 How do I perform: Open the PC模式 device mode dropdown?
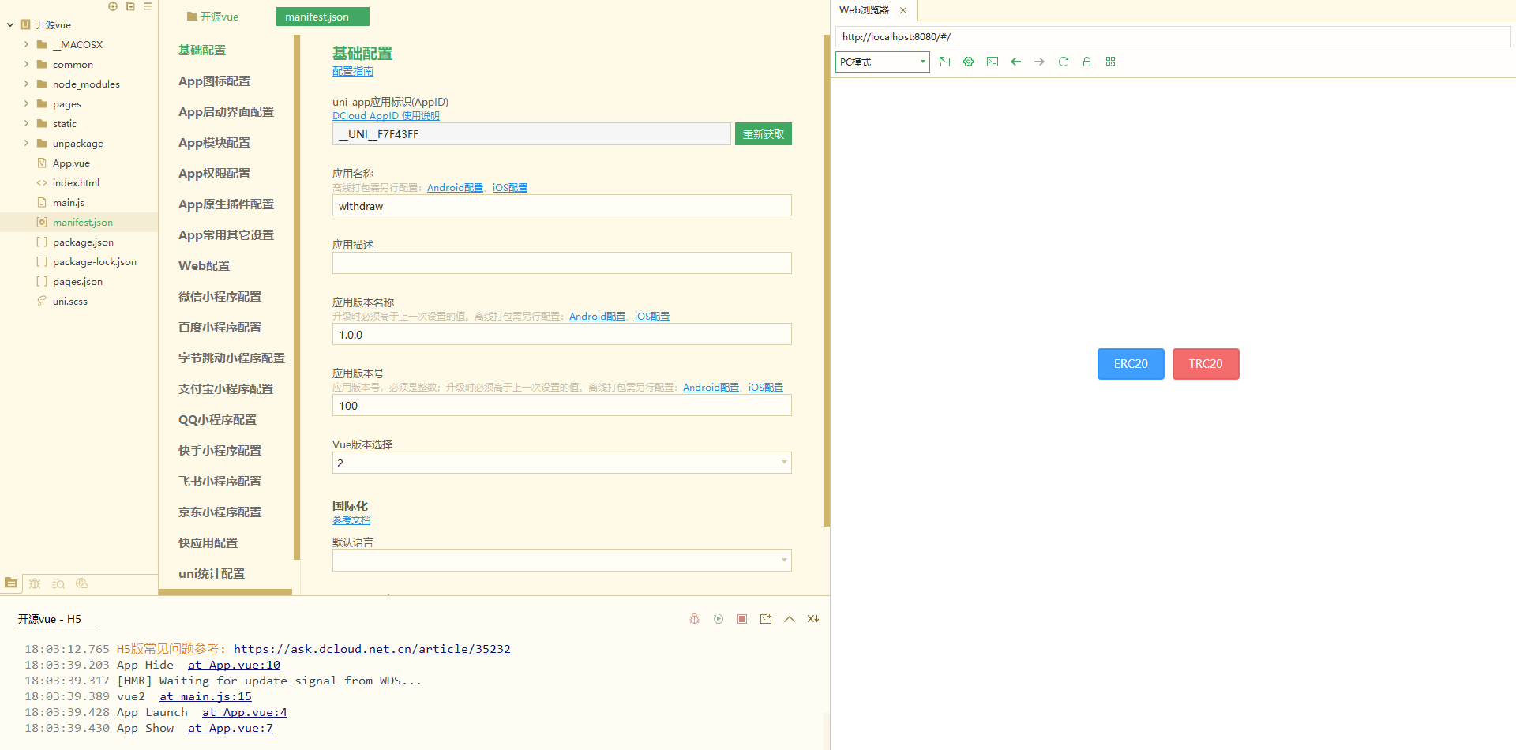pyautogui.click(x=882, y=62)
